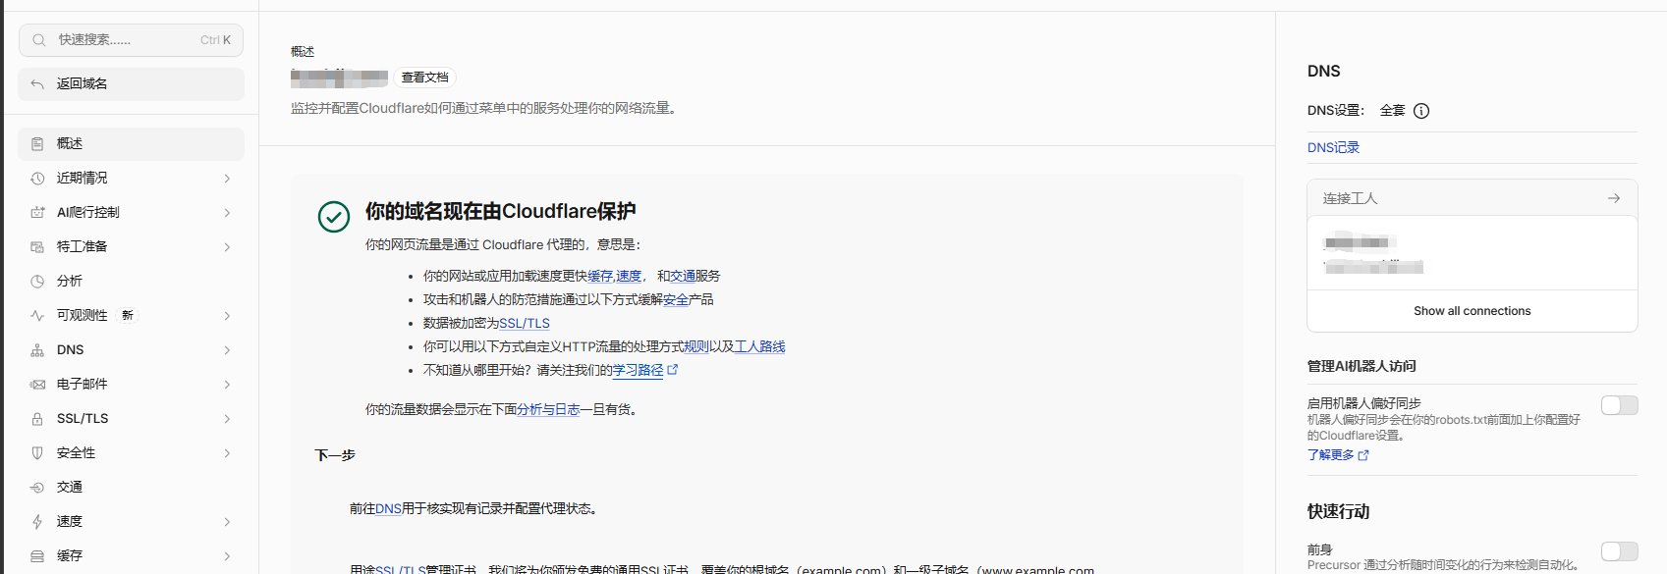The width and height of the screenshot is (1667, 574).
Task: Click the search magnifier icon
Action: (39, 40)
